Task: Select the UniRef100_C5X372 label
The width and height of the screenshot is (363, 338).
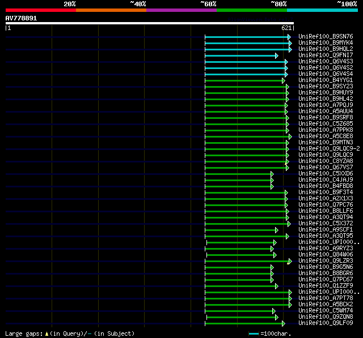Action: click(x=326, y=224)
